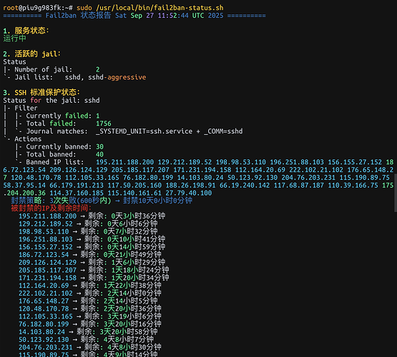The height and width of the screenshot is (357, 397).
Task: Select the heading '2. 活跃的 jail:'
Action: [32, 54]
